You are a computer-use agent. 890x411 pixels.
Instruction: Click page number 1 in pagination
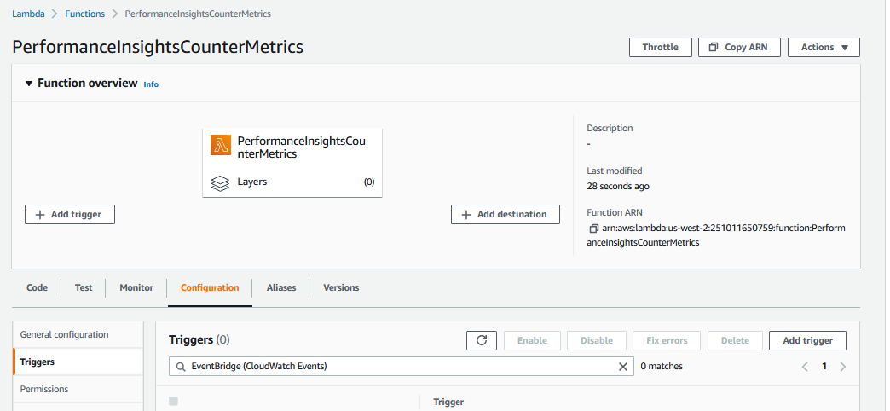click(824, 367)
